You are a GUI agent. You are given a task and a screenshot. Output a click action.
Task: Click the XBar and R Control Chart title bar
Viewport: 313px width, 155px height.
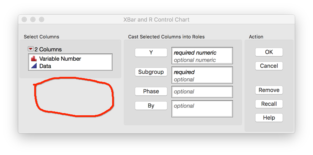[x=156, y=20]
